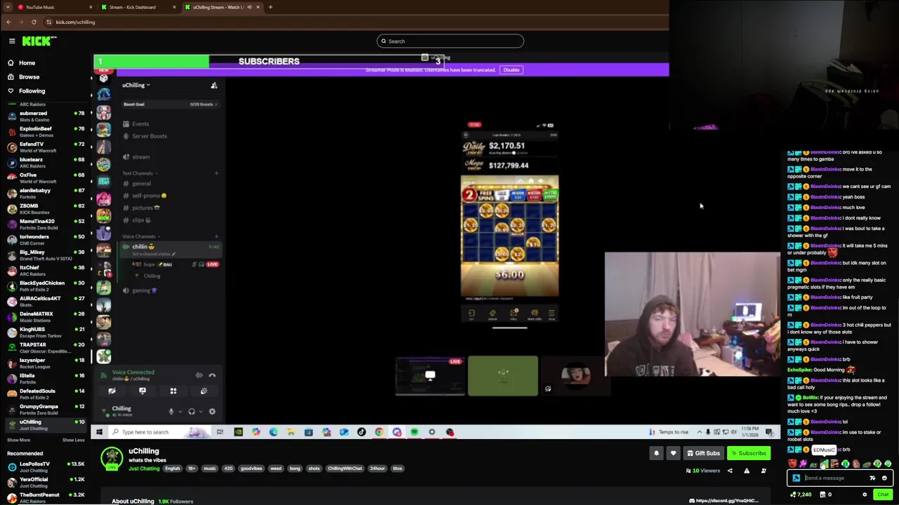Open Discord activities grid icon

(173, 391)
